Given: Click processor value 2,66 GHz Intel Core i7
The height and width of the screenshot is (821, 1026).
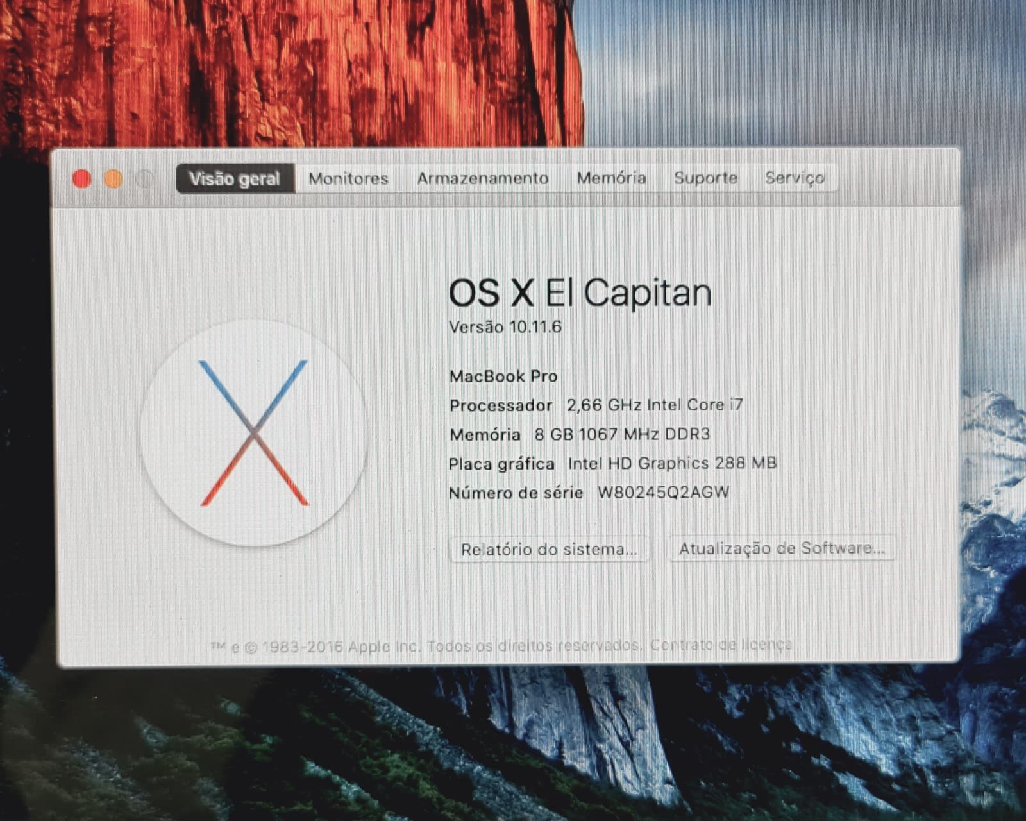Looking at the screenshot, I should [x=655, y=405].
